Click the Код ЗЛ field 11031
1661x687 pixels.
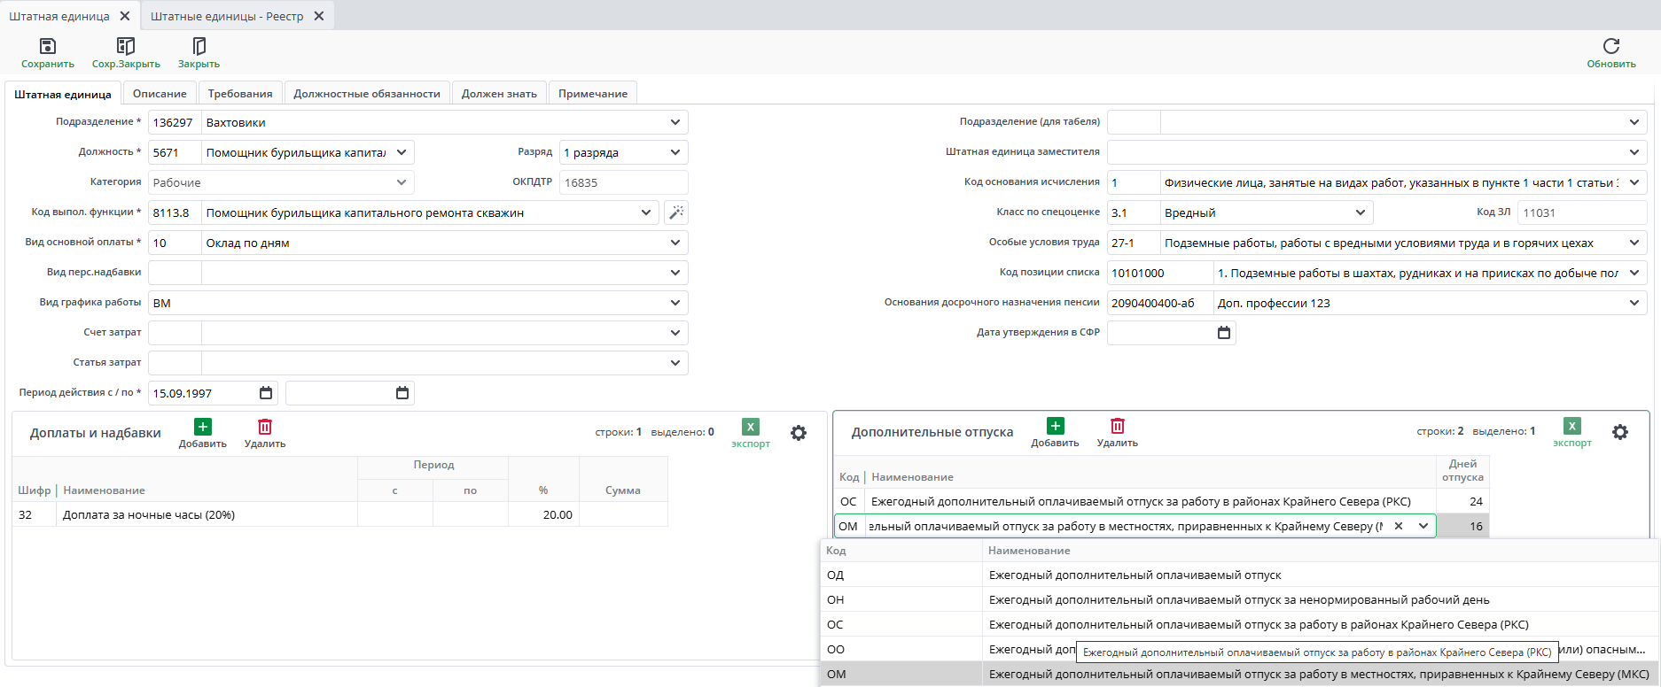tap(1582, 212)
